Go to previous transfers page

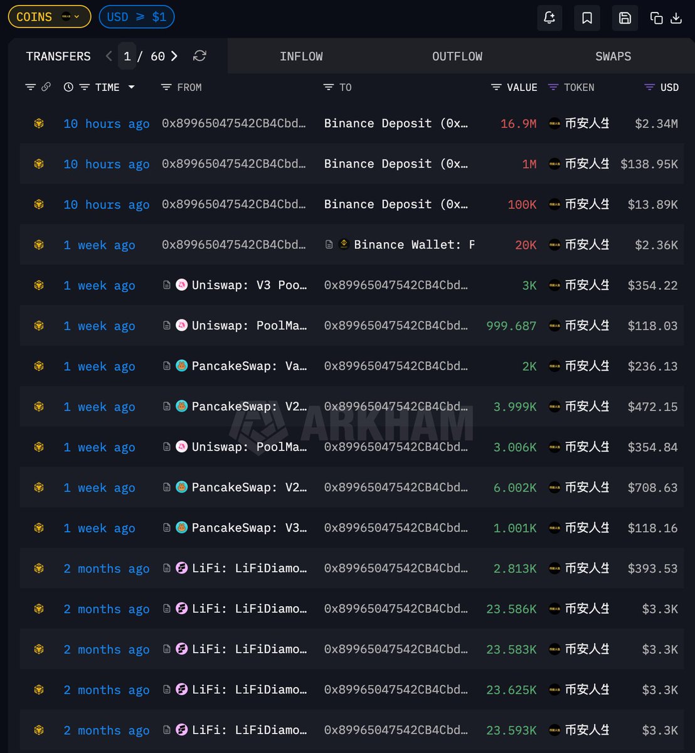[x=109, y=56]
